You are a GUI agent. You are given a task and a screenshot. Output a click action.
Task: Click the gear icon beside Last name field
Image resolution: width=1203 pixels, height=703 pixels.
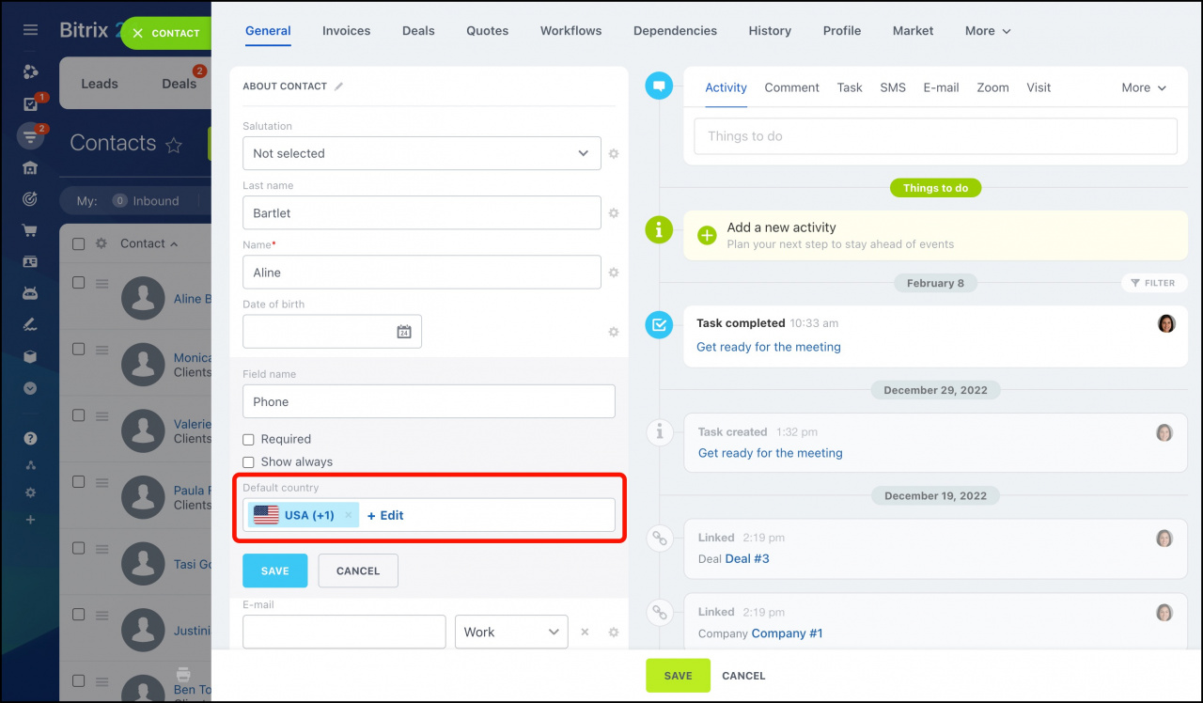614,213
